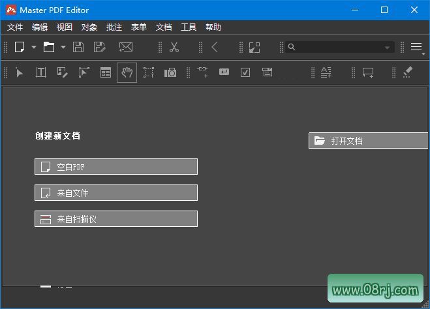Click inside the search input field
The width and height of the screenshot is (430, 309).
tap(339, 47)
